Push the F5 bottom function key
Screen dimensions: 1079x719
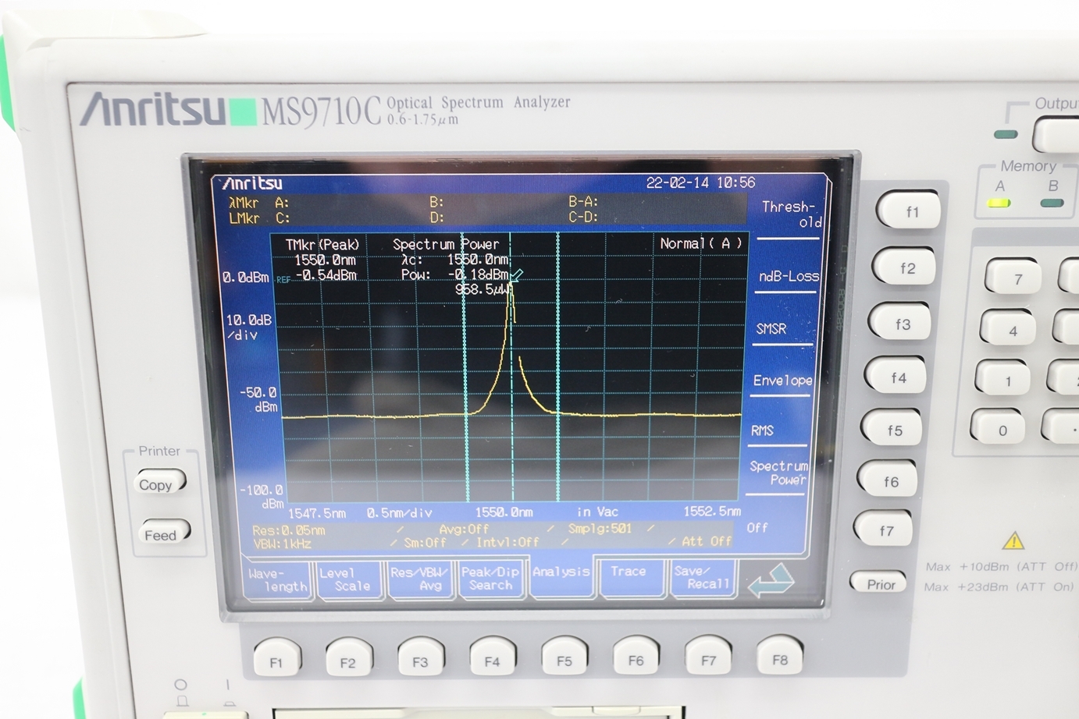[564, 657]
